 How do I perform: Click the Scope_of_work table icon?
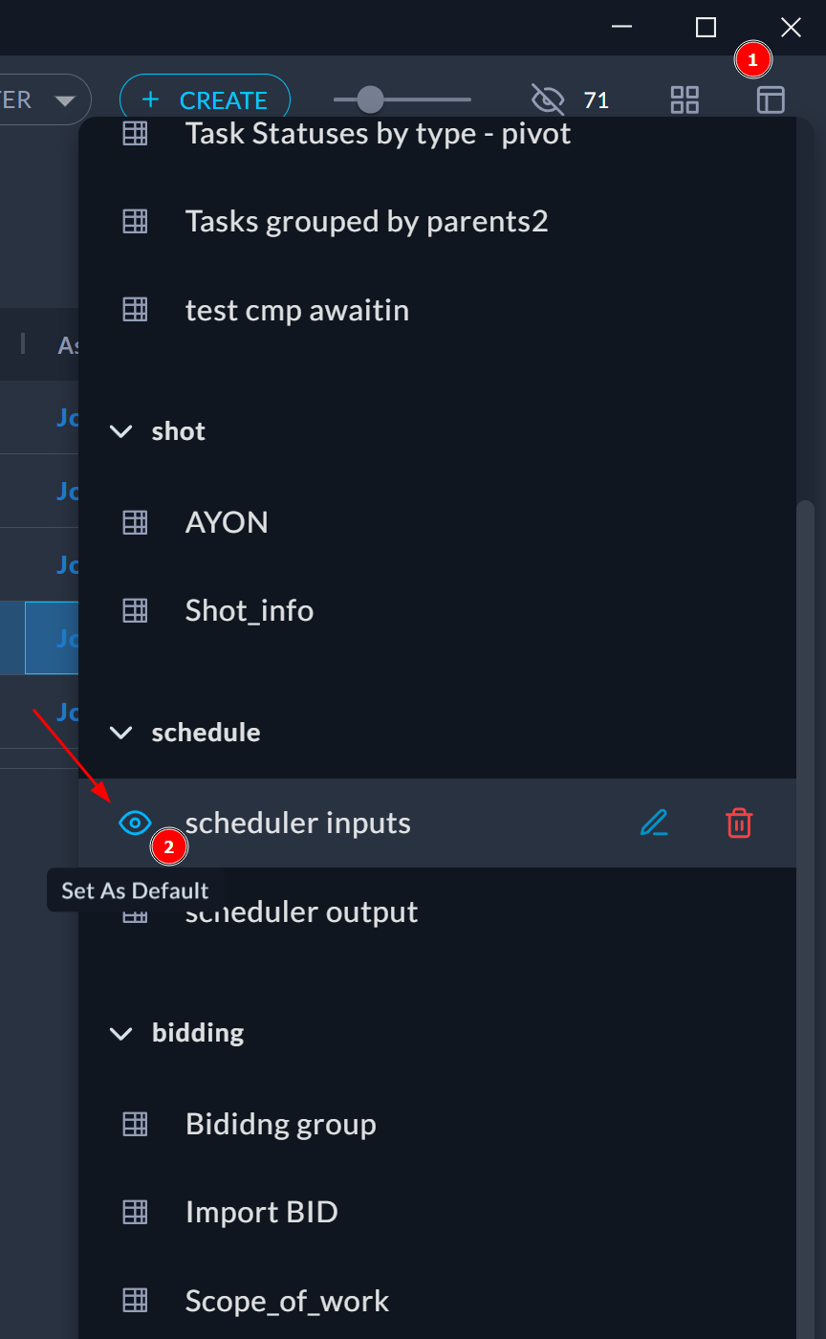click(x=136, y=1301)
